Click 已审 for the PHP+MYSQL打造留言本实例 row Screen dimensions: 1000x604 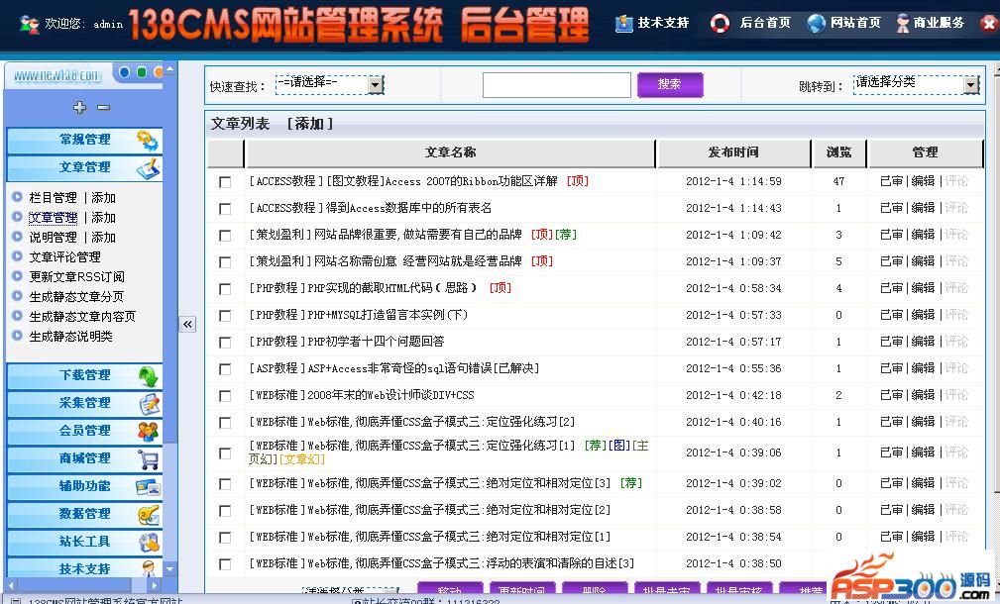point(892,315)
